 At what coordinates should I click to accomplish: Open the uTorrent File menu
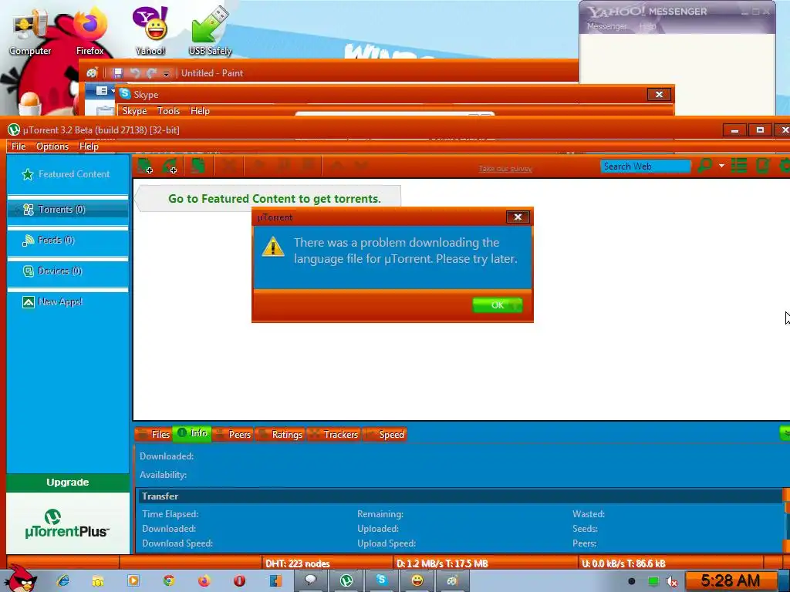tap(19, 146)
